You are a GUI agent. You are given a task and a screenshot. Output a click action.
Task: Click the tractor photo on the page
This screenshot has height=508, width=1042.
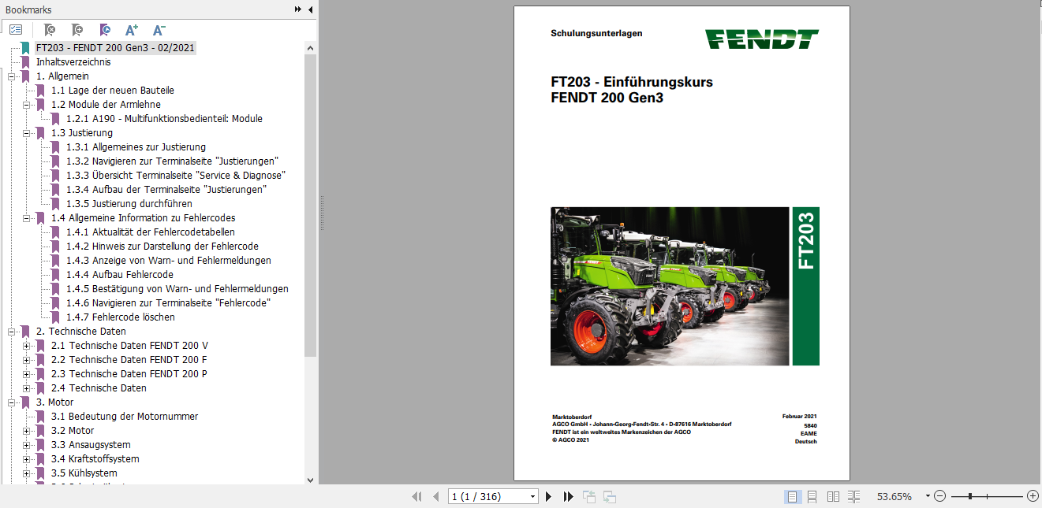pos(670,287)
